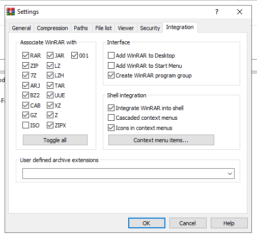Viewport: 257px width, 238px height.
Task: Check Add WinRAR to Start Menu
Action: (111, 65)
